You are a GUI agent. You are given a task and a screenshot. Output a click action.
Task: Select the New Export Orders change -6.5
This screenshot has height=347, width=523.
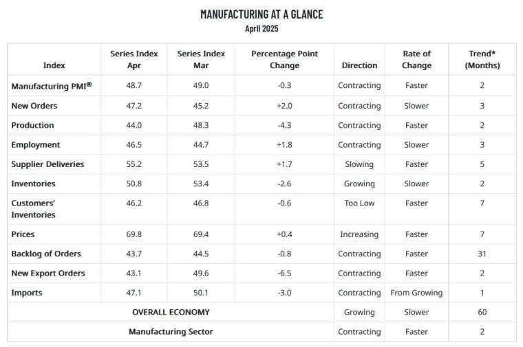284,273
